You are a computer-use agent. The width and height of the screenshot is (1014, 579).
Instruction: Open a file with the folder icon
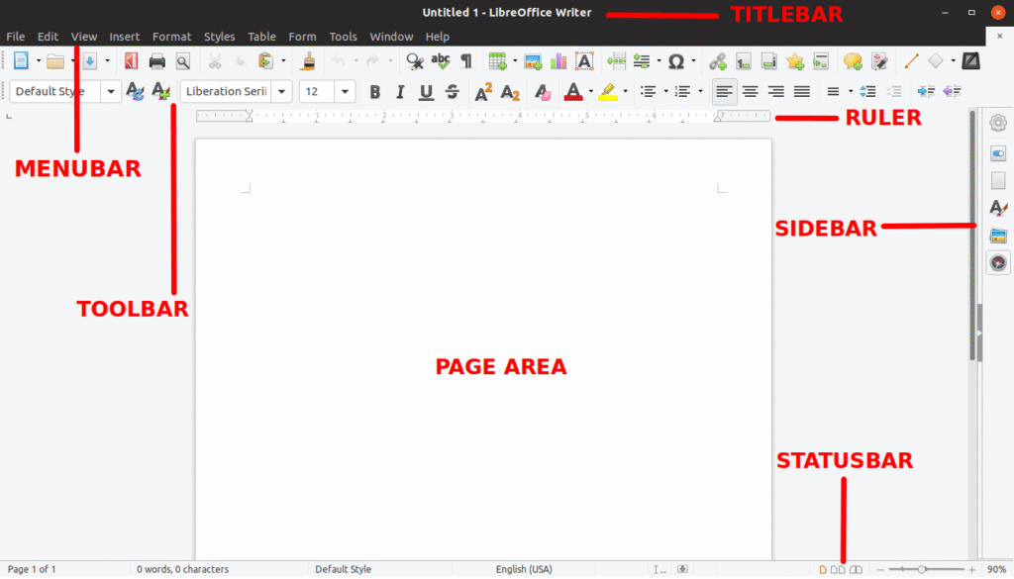tap(55, 61)
